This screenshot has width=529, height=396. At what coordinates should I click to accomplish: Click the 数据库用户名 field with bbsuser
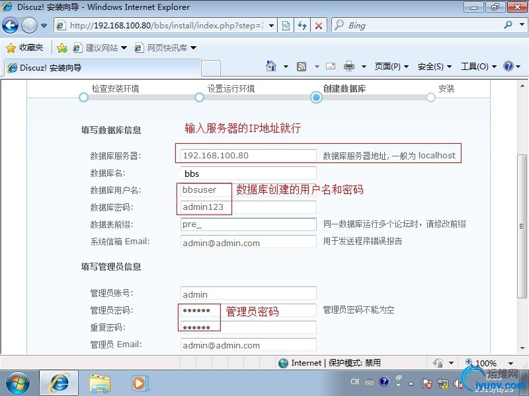point(249,190)
